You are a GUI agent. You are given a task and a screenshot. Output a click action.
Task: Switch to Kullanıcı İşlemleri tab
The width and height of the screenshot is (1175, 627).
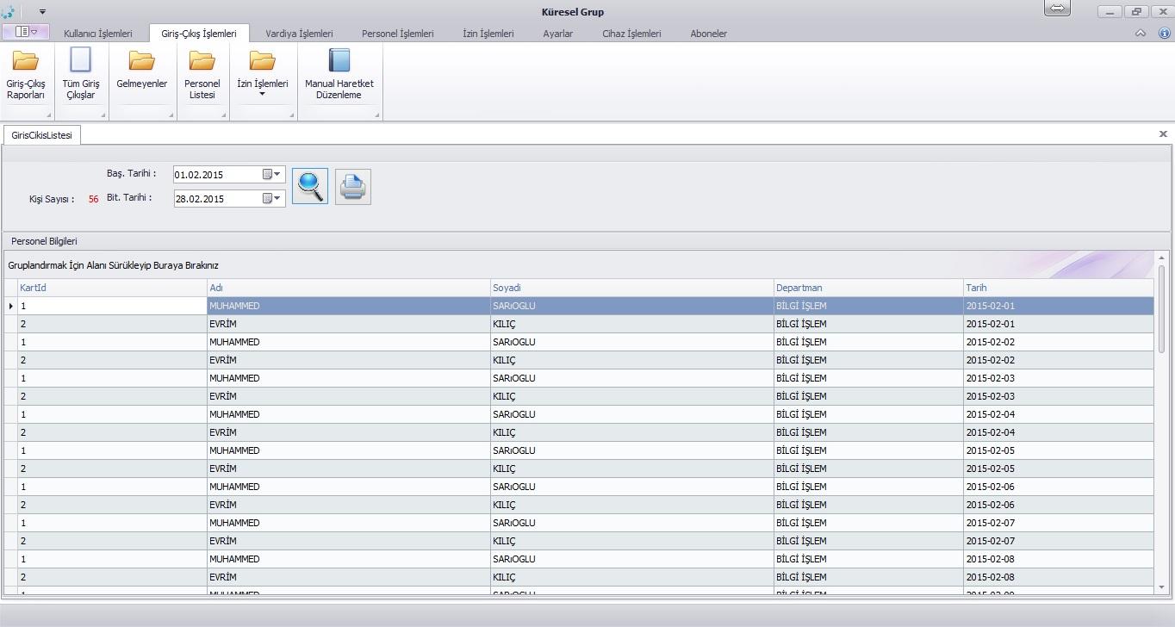[x=98, y=34]
